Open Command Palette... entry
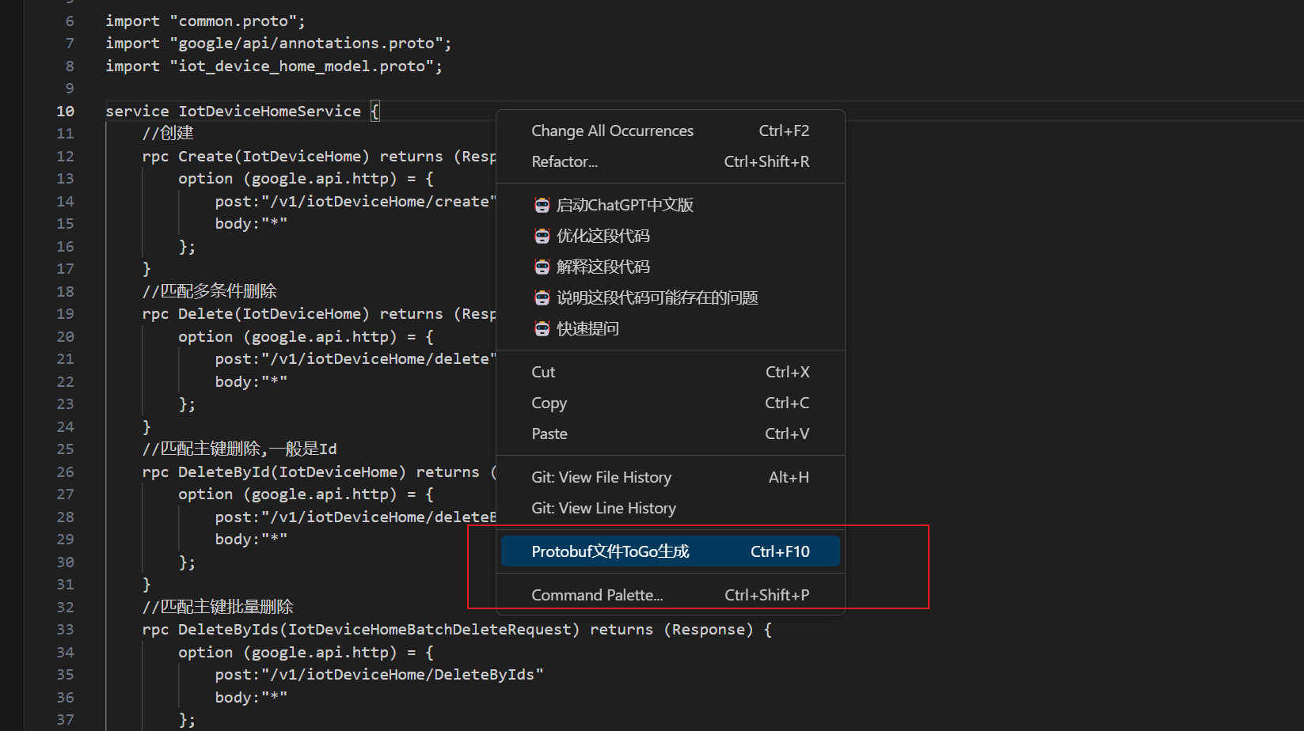Viewport: 1304px width, 731px height. [671, 595]
